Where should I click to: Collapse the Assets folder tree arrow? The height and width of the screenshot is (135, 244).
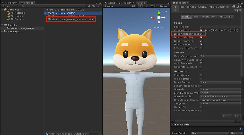point(2,25)
